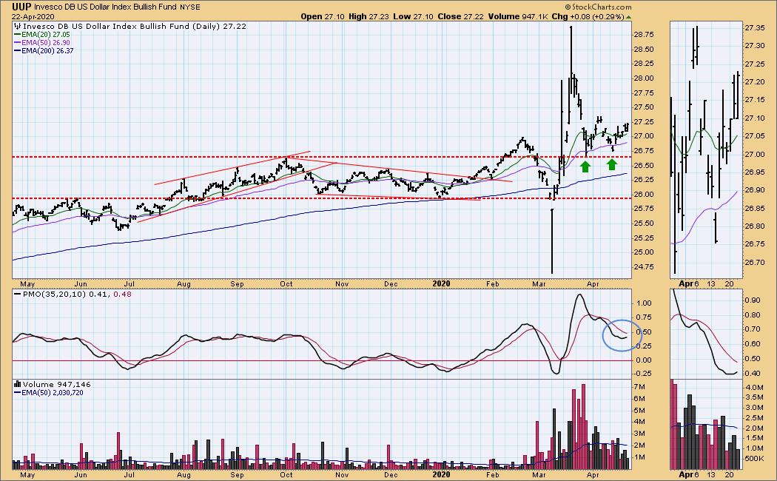Select the 22-Apr-2020 date text

click(x=33, y=16)
